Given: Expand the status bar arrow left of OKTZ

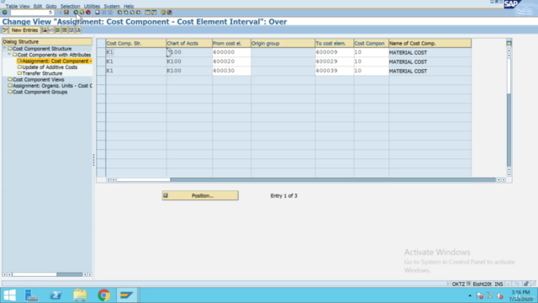Looking at the screenshot, I should 448,284.
